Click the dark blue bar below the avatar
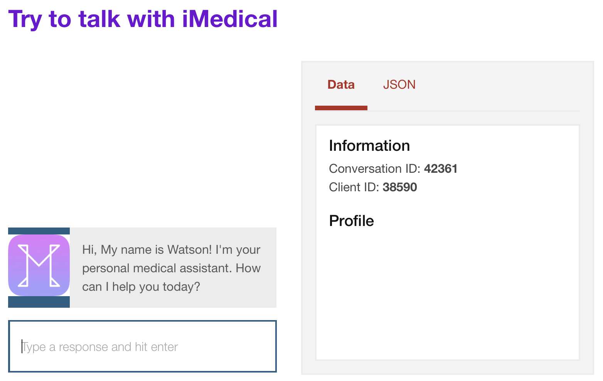Image resolution: width=603 pixels, height=381 pixels. (x=39, y=302)
